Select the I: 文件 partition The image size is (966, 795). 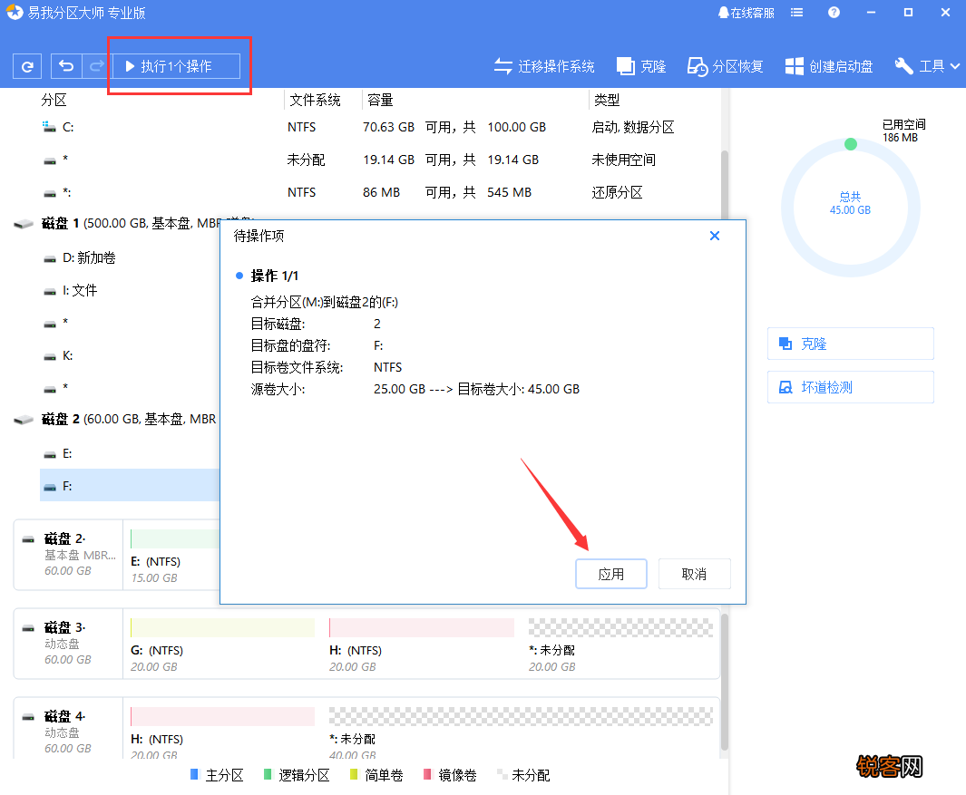click(131, 290)
